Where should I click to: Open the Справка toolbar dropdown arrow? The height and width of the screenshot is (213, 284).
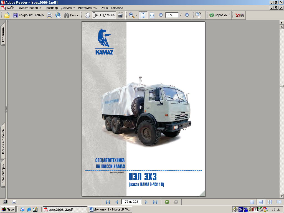point(229,15)
